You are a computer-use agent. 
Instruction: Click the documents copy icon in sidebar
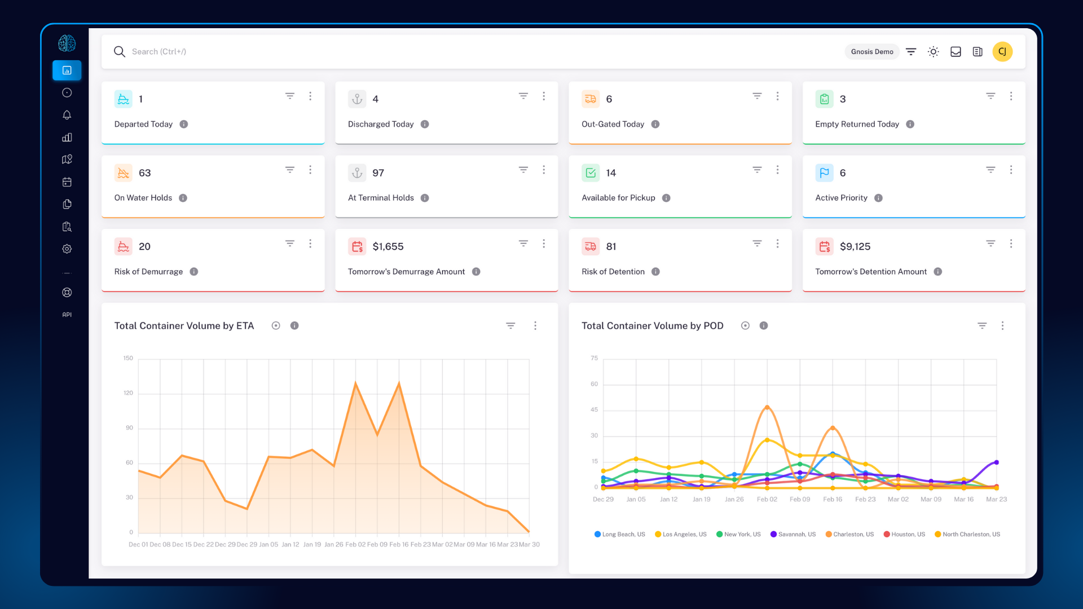click(x=67, y=204)
